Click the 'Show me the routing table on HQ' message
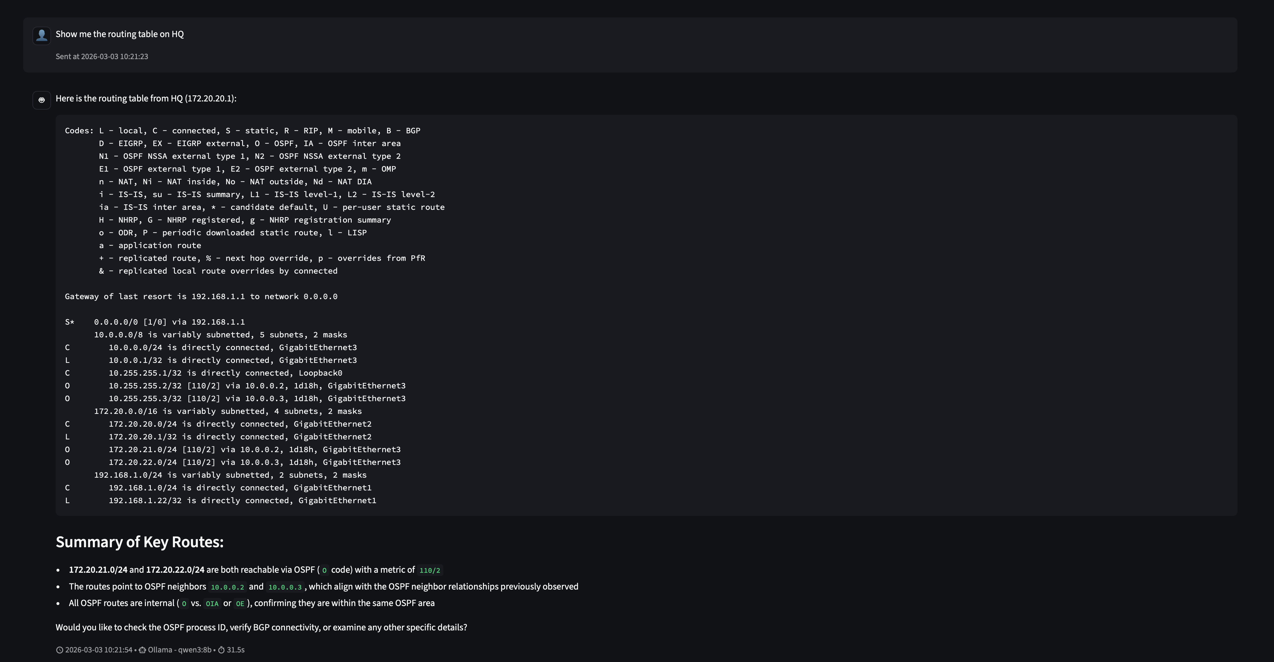Viewport: 1274px width, 662px height. click(x=120, y=34)
